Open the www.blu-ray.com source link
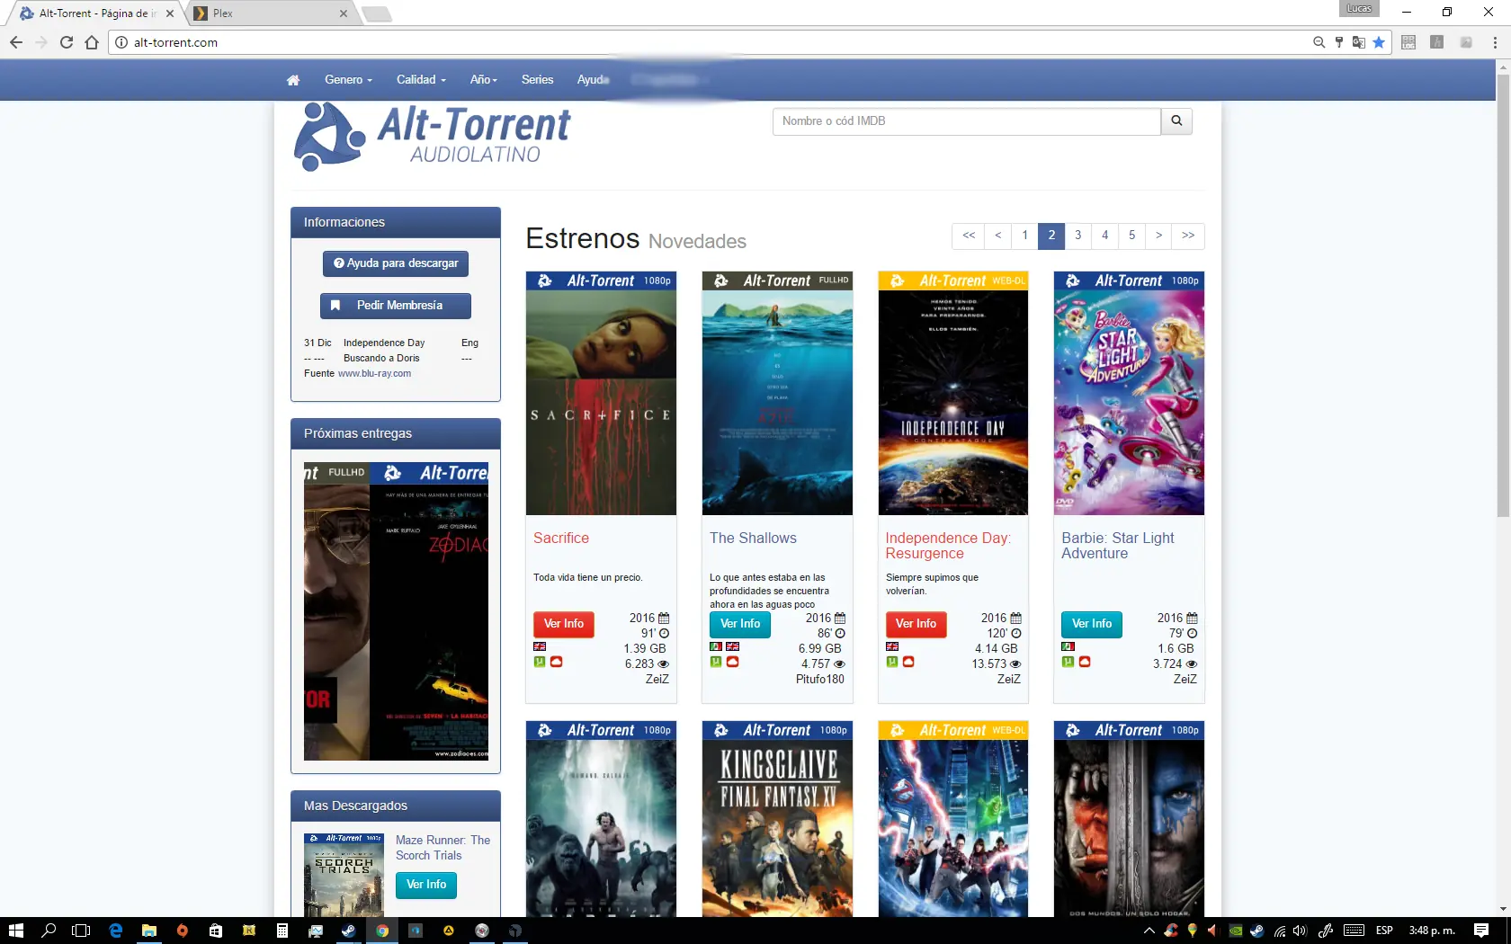The width and height of the screenshot is (1511, 944). [374, 373]
